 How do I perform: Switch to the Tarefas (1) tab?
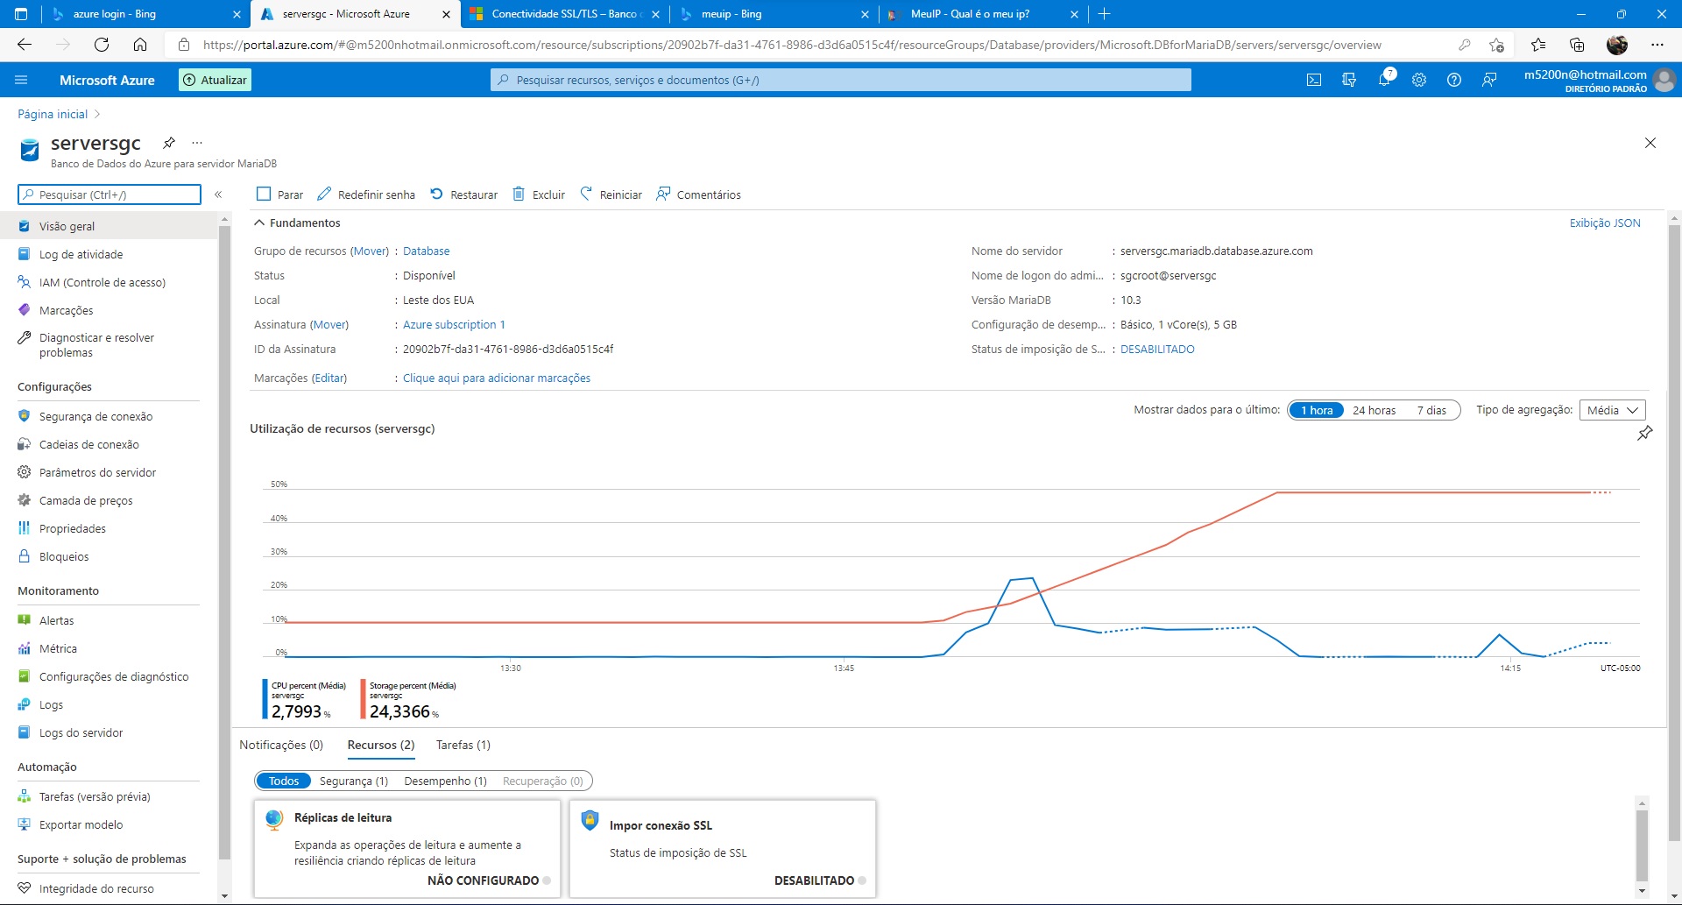[463, 745]
